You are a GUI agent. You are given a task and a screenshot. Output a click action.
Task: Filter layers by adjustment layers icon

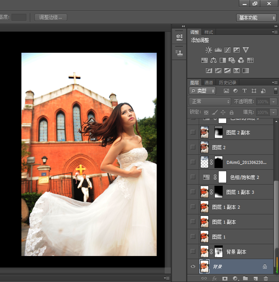coord(235,91)
